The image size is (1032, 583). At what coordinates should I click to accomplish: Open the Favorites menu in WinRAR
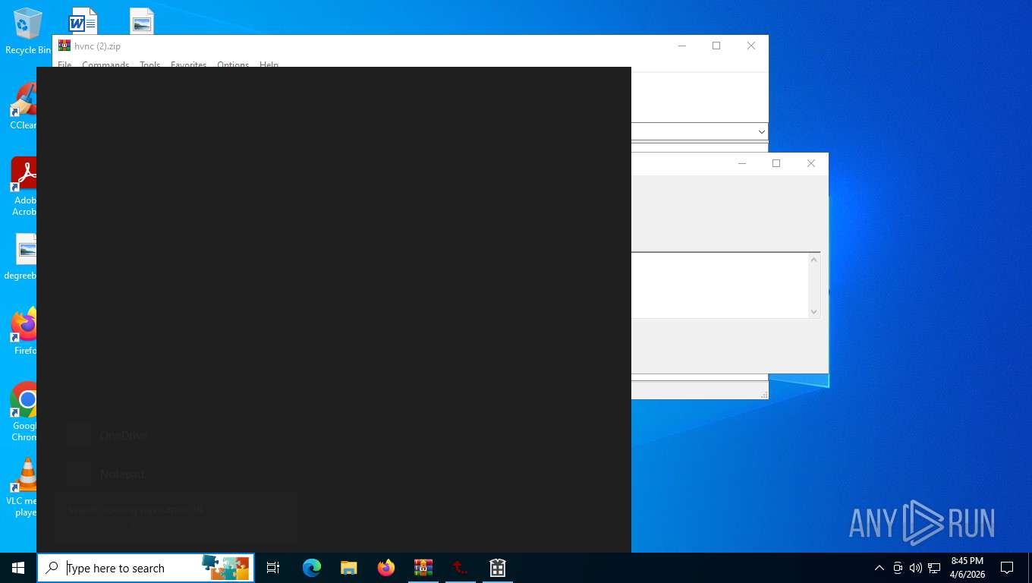pyautogui.click(x=188, y=65)
